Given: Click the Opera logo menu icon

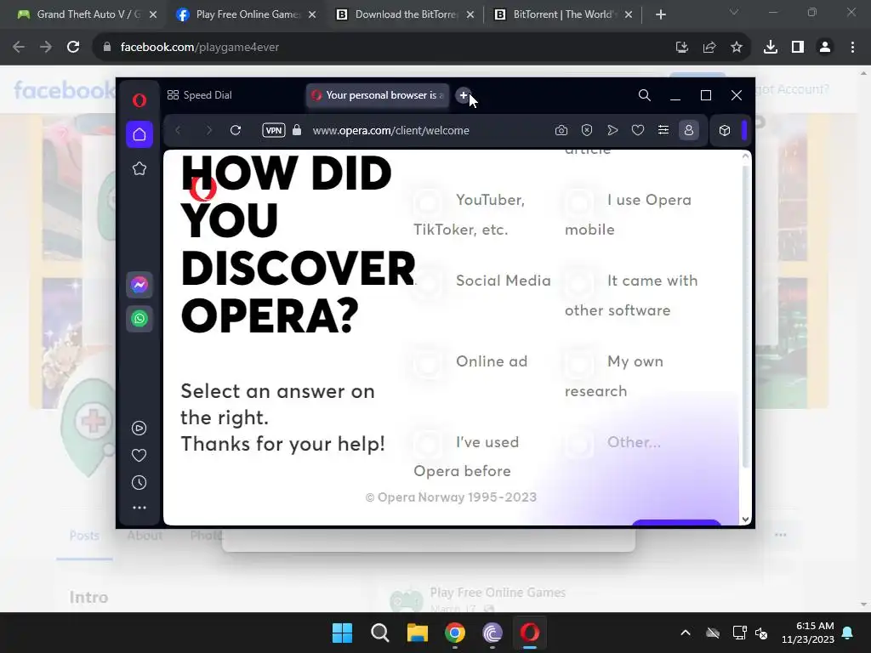Looking at the screenshot, I should pyautogui.click(x=139, y=100).
